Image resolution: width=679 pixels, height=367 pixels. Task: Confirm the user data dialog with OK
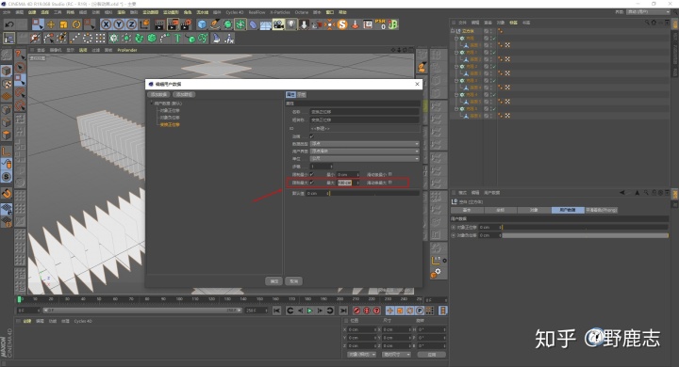(x=273, y=281)
